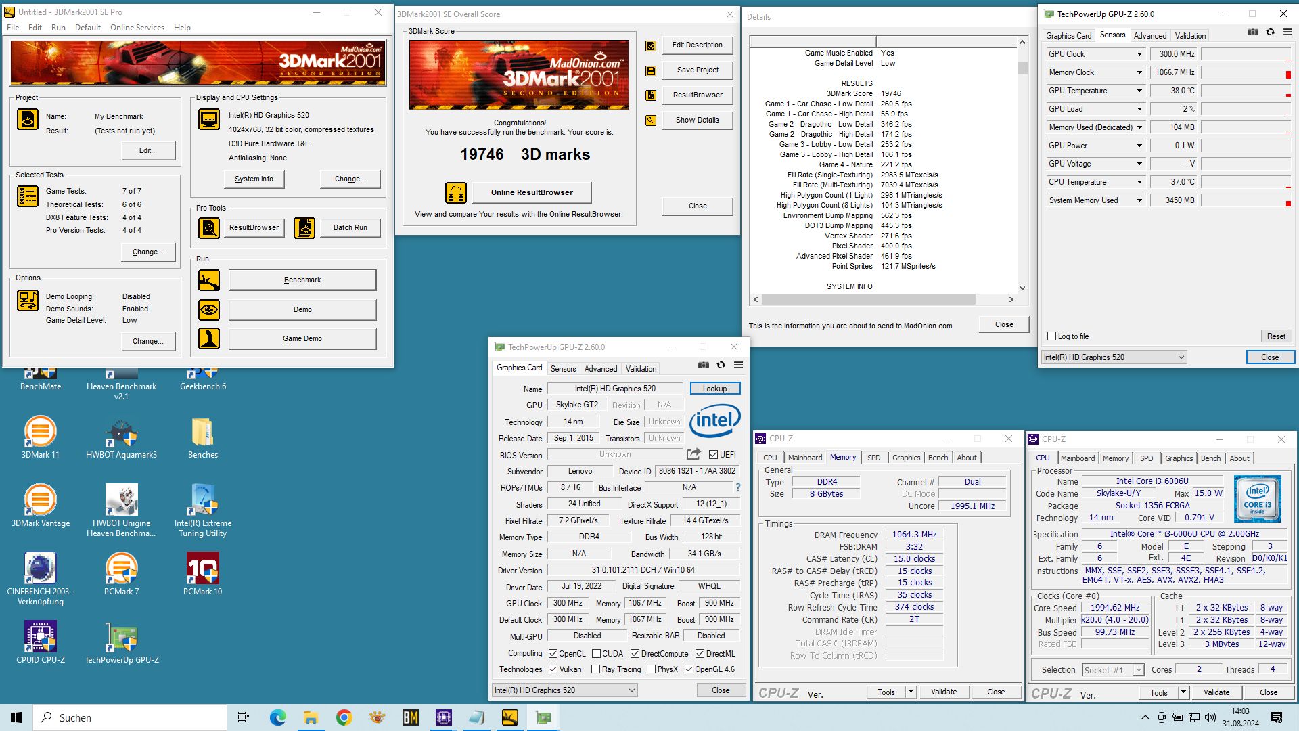Enable the Log to file checkbox
The width and height of the screenshot is (1299, 731).
[1051, 336]
